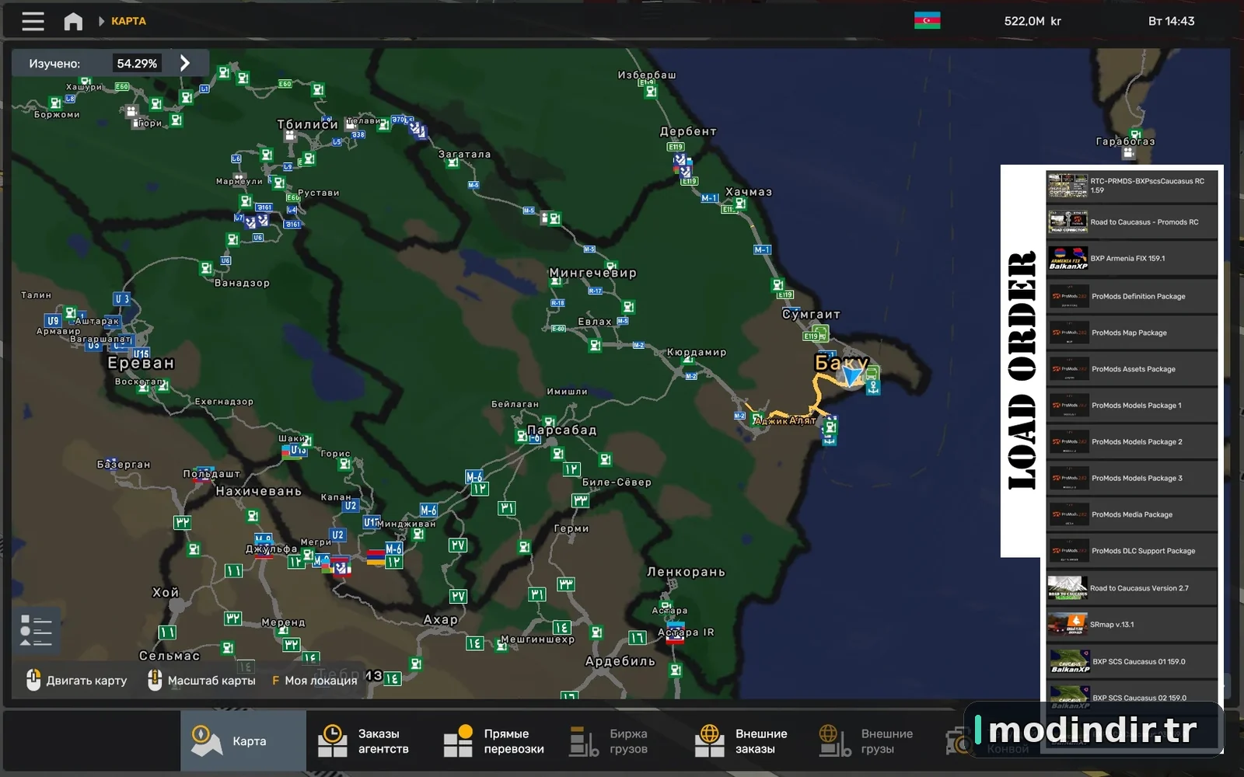Click the Избербаш town label
1244x777 pixels.
coord(646,75)
